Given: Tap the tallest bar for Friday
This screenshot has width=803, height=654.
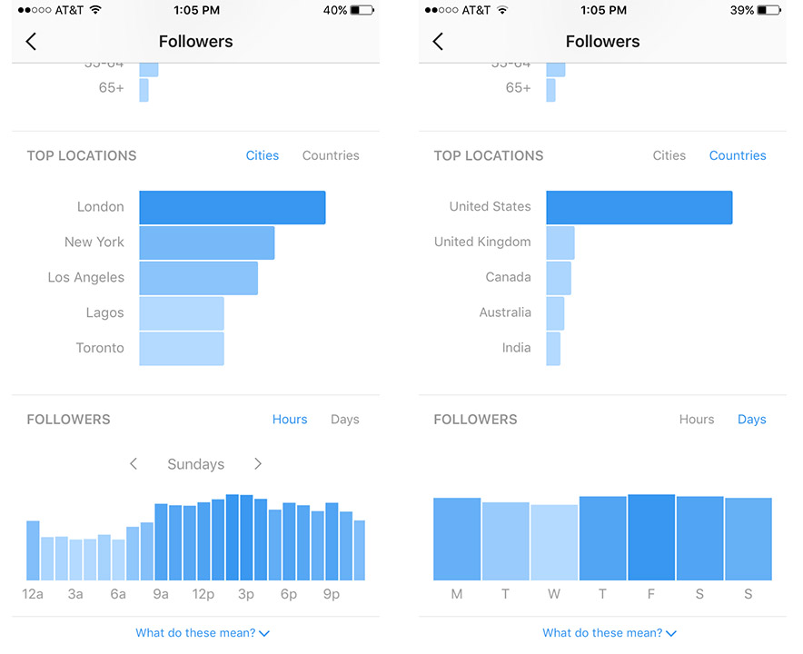Looking at the screenshot, I should 650,536.
